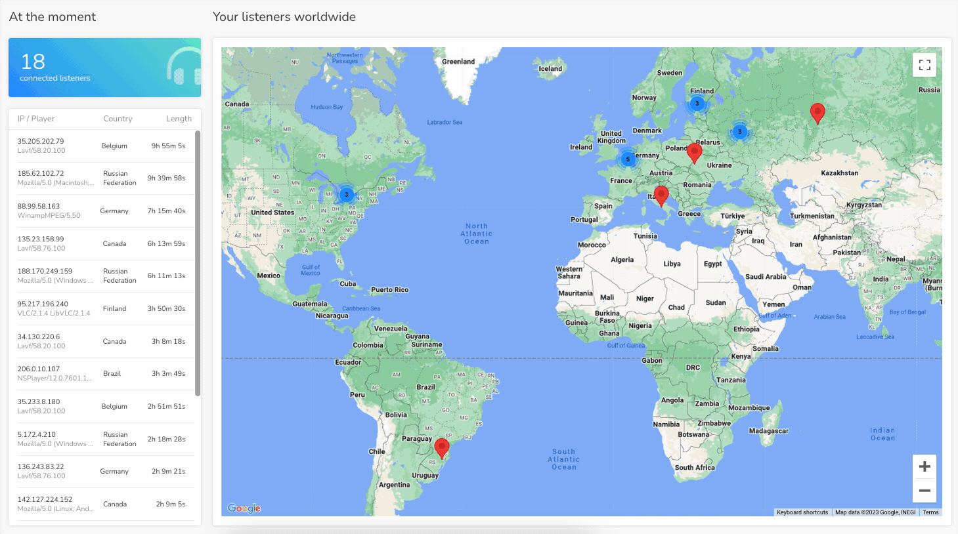958x534 pixels.
Task: Zoom out on the map
Action: point(925,491)
